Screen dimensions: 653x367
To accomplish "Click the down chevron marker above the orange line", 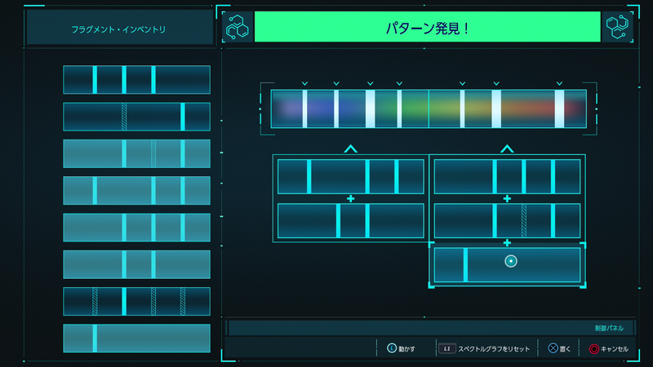I will click(x=496, y=84).
